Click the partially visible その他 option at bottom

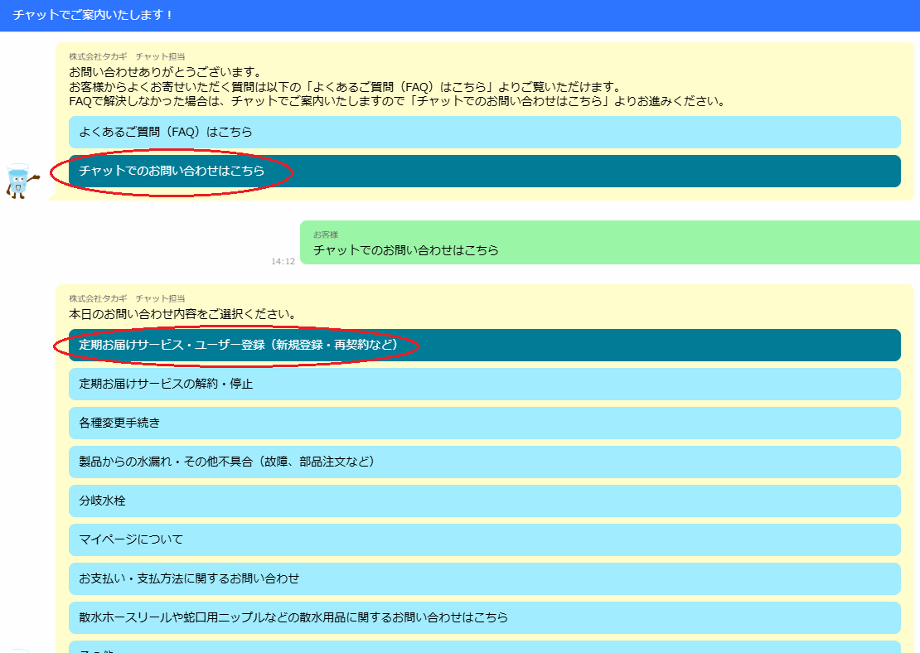[484, 647]
